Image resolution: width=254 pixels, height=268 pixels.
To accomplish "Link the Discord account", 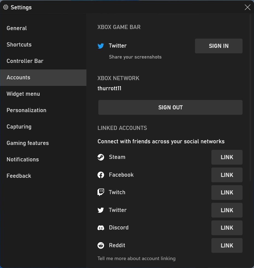I will [x=227, y=228].
